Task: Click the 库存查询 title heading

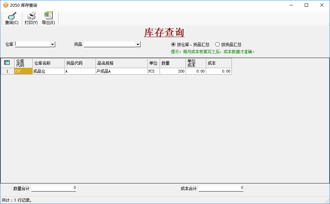Action: click(164, 33)
